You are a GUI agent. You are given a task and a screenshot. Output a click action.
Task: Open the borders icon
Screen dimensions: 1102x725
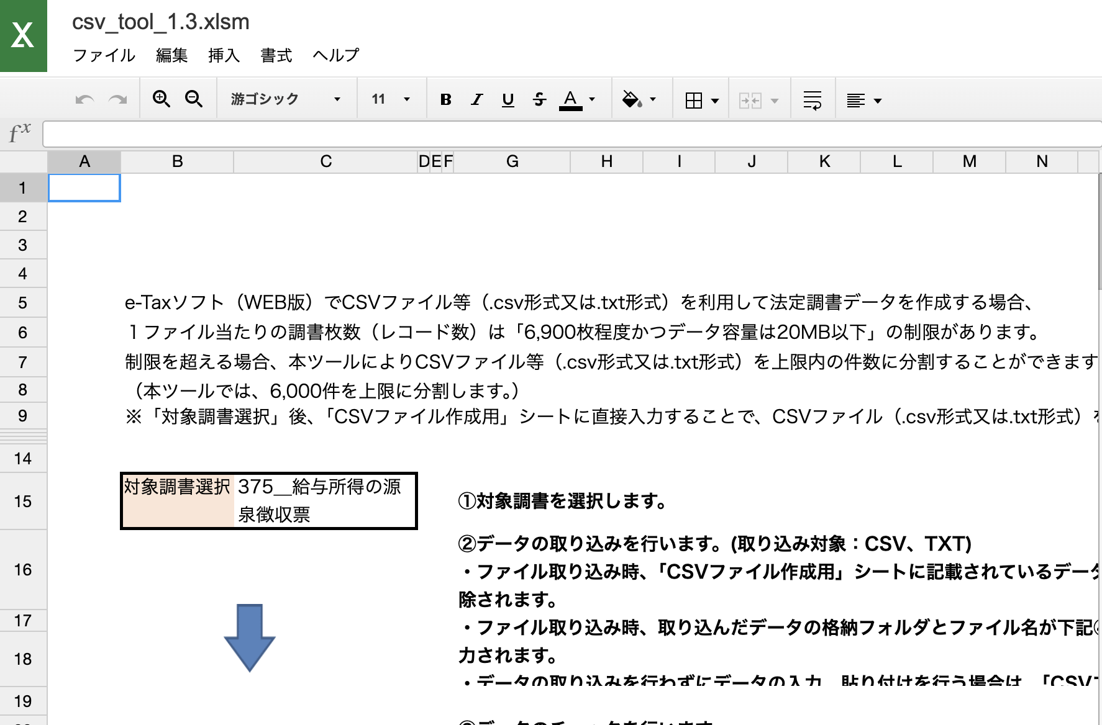click(x=694, y=100)
